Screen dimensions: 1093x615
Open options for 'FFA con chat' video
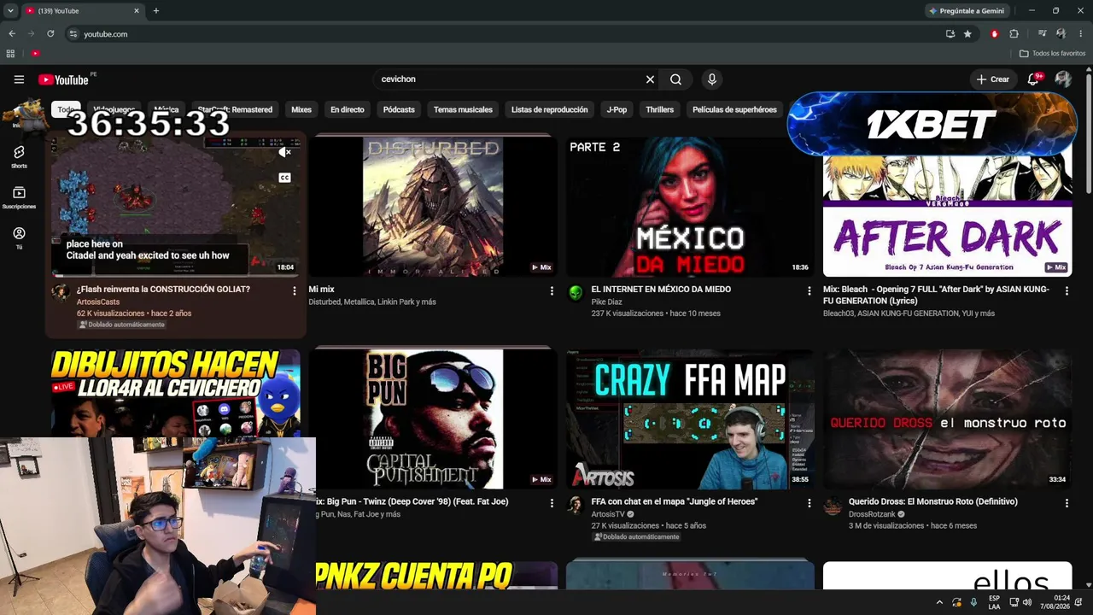pos(810,504)
